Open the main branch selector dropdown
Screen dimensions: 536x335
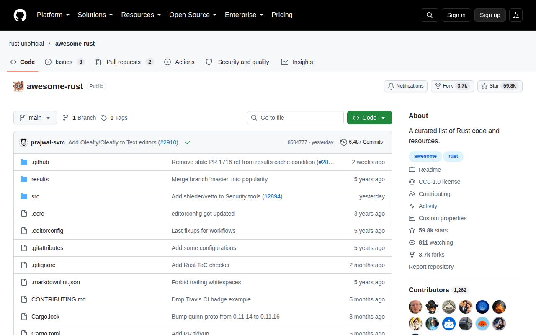coord(35,118)
